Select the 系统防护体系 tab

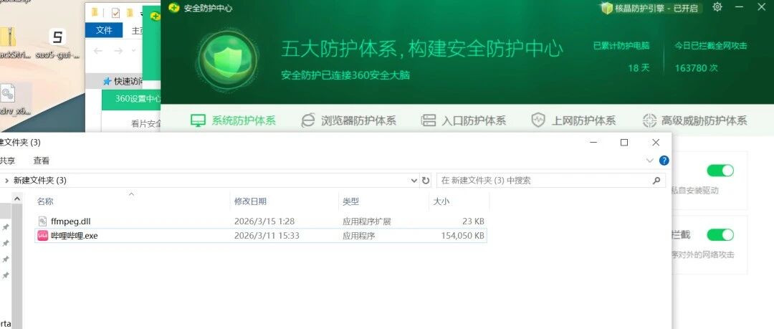point(234,120)
